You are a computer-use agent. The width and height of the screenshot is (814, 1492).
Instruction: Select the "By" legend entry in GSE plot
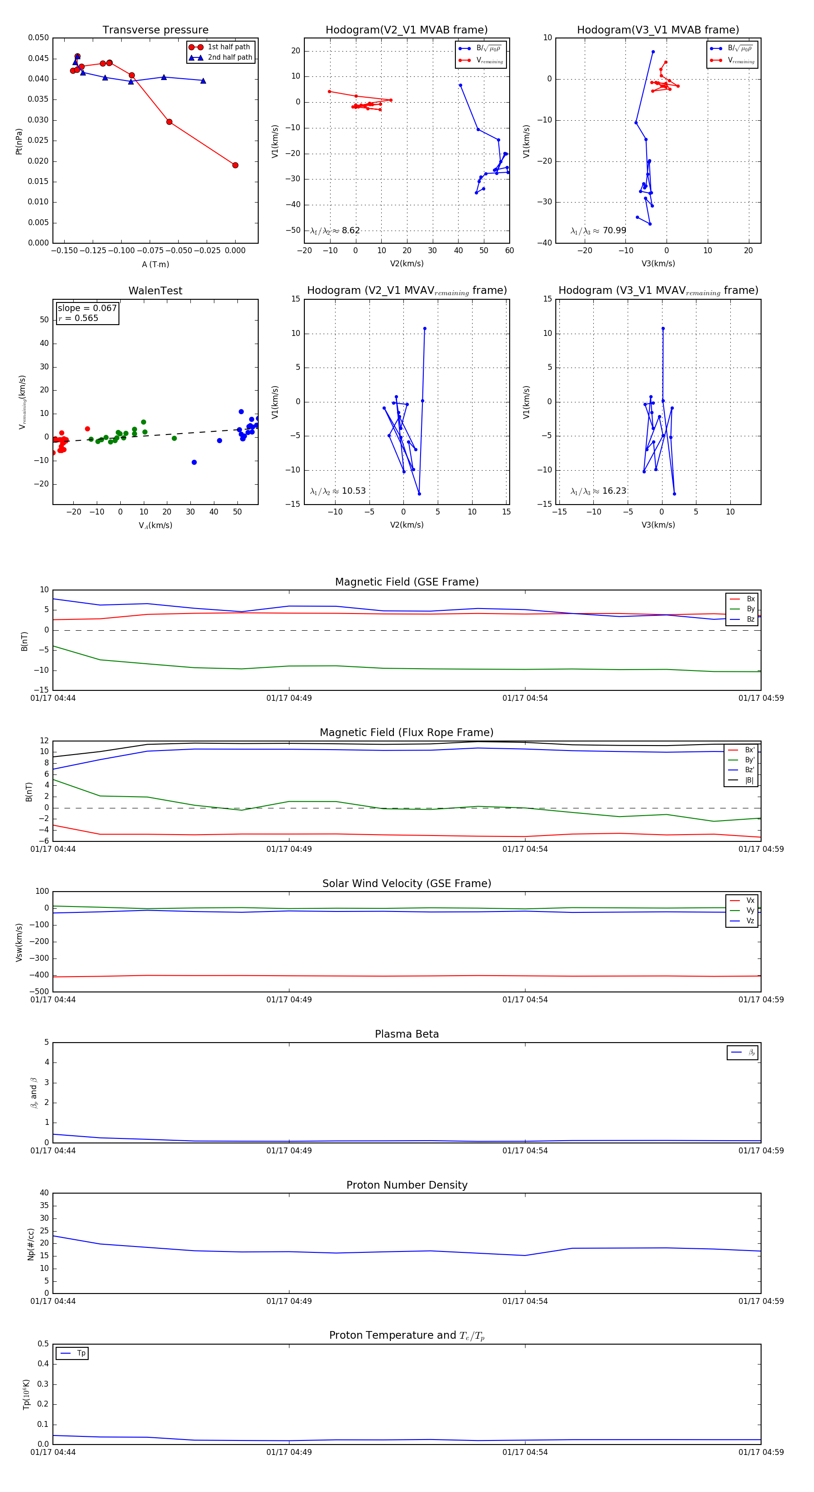[x=742, y=609]
